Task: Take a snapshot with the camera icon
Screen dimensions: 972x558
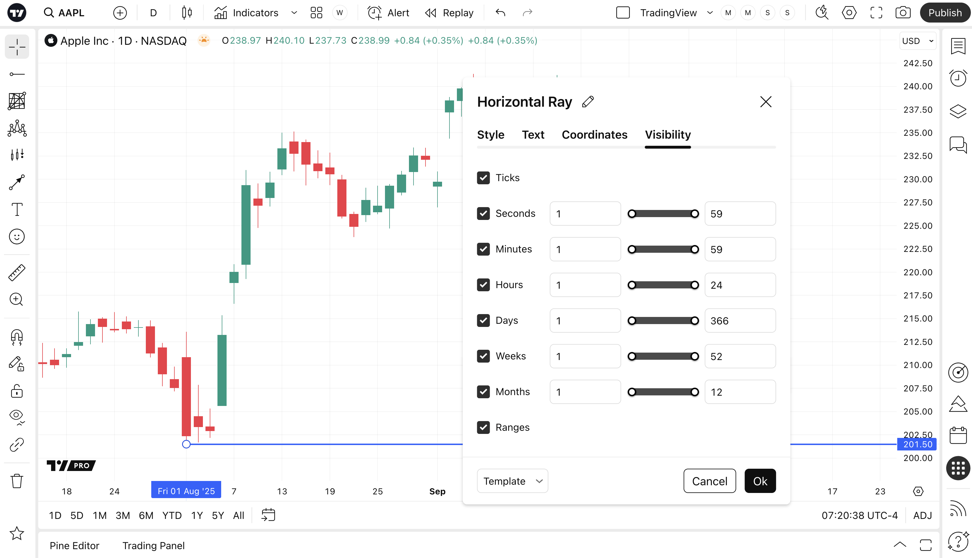Action: [x=903, y=13]
